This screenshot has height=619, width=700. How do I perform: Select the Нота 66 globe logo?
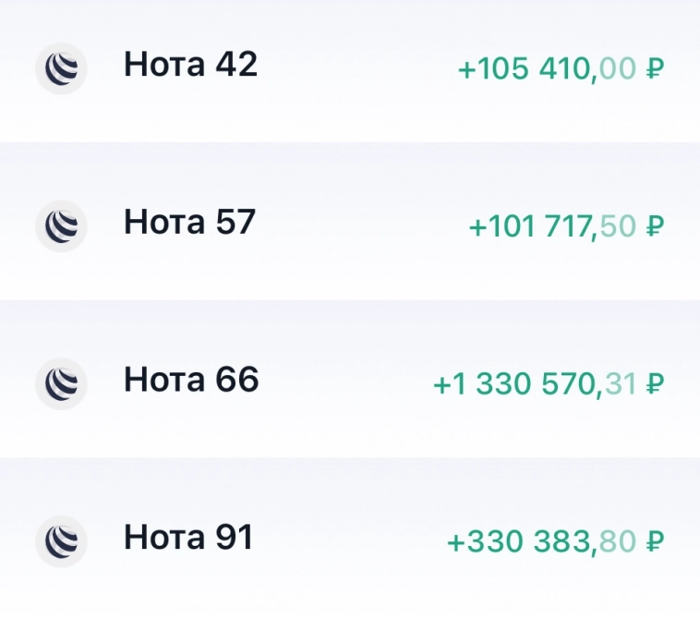[61, 383]
